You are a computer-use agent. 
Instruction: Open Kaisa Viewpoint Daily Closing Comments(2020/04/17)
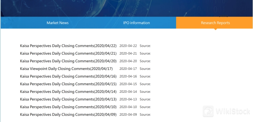click(66, 69)
